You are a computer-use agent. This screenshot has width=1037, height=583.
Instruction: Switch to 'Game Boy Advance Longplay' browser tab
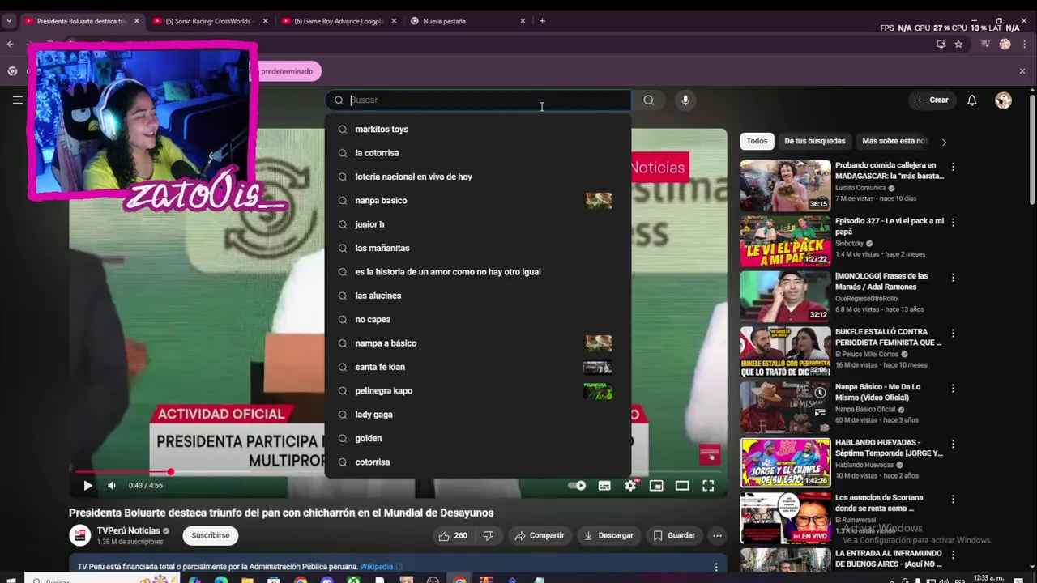[339, 21]
